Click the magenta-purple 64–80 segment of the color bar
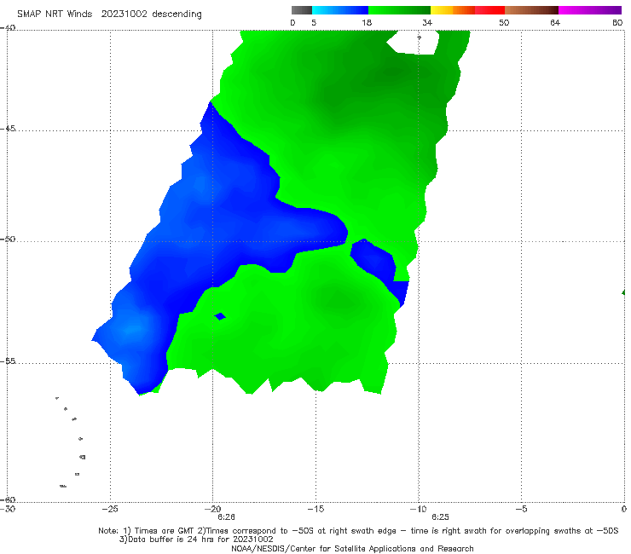Image resolution: width=631 pixels, height=554 pixels. pyautogui.click(x=590, y=10)
